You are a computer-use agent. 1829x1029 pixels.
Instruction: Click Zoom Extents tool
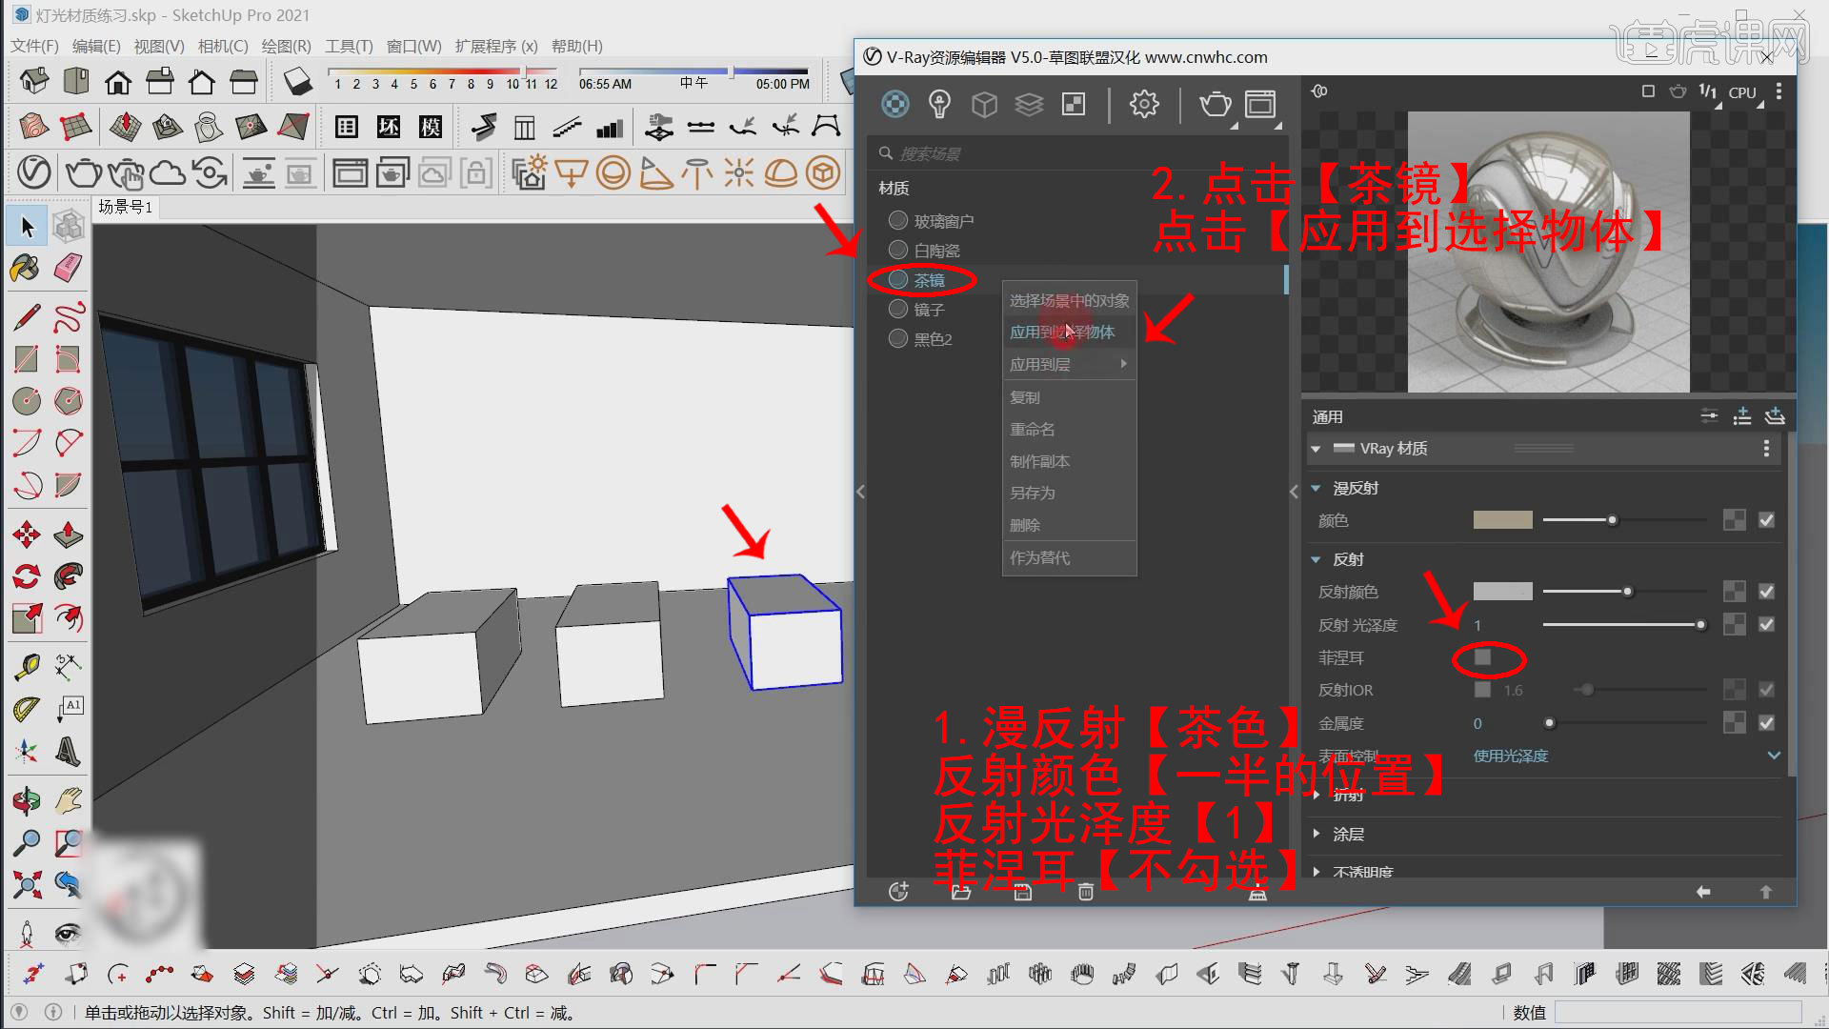(x=27, y=884)
